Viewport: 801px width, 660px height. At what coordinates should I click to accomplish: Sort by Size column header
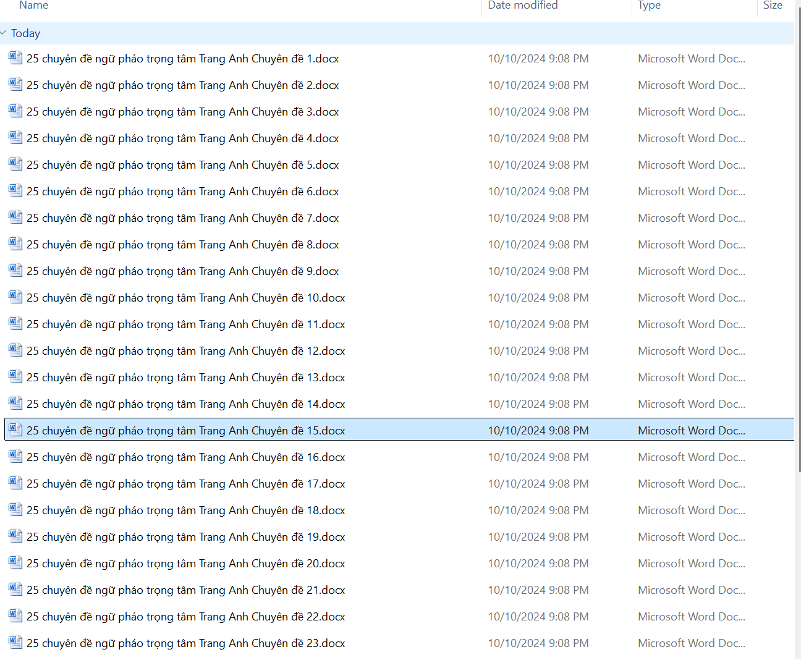[x=773, y=5]
